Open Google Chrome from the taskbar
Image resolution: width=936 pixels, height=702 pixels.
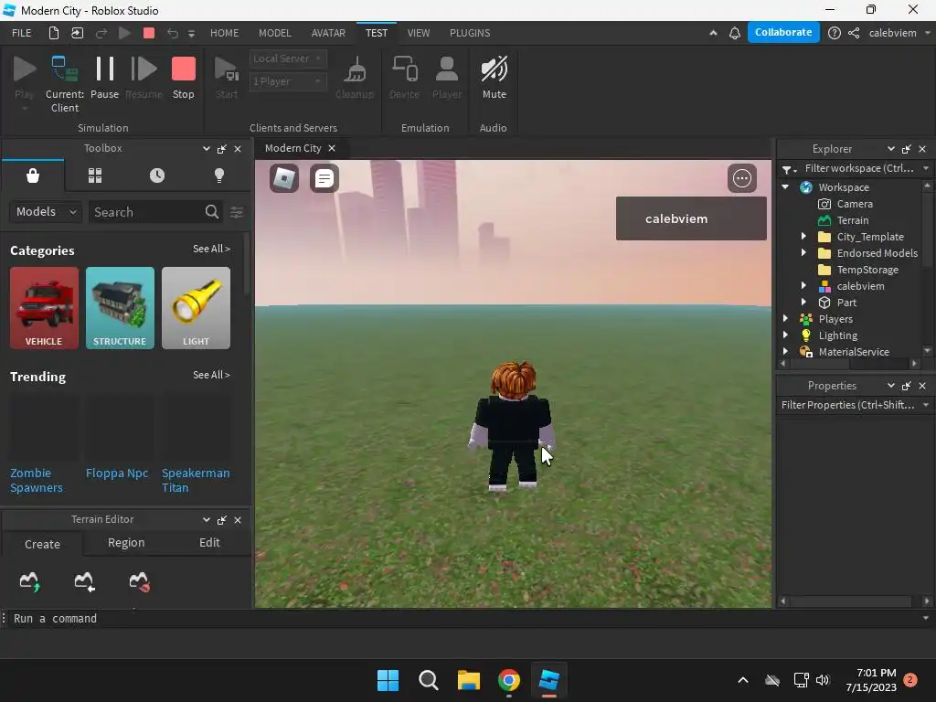pos(508,680)
